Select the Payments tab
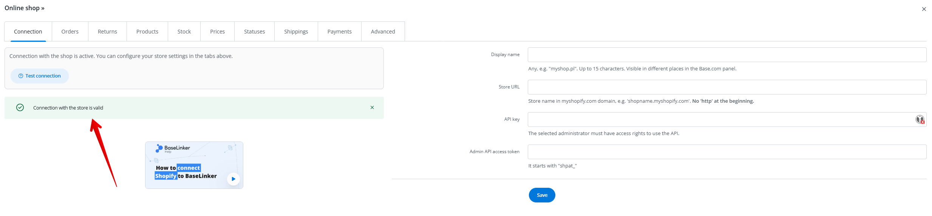Screen dimensions: 932x216 pos(339,32)
